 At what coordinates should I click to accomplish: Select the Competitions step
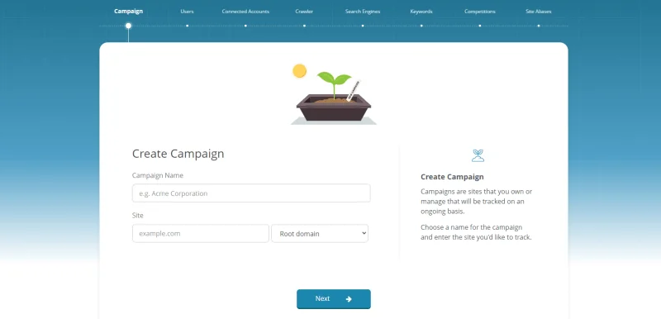click(x=480, y=12)
